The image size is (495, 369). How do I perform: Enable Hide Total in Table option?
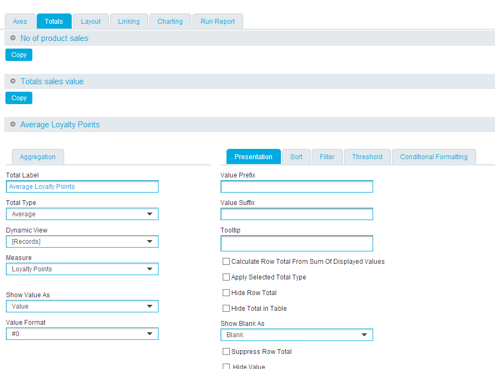pos(226,309)
